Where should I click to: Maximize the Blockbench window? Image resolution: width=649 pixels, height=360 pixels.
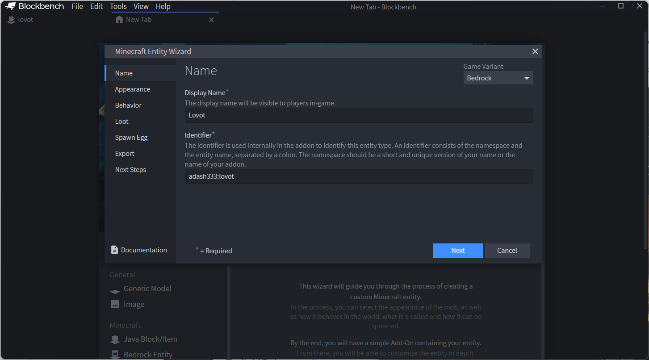click(x=621, y=6)
